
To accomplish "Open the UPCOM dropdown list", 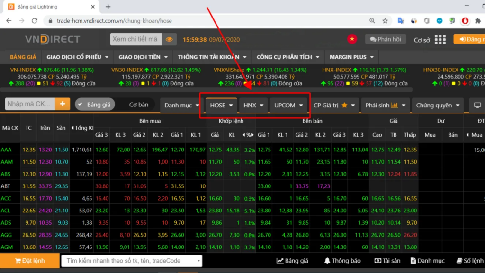I will coord(289,105).
